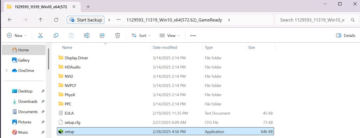Open the View layout dropdown
The image size is (360, 138).
169,35
